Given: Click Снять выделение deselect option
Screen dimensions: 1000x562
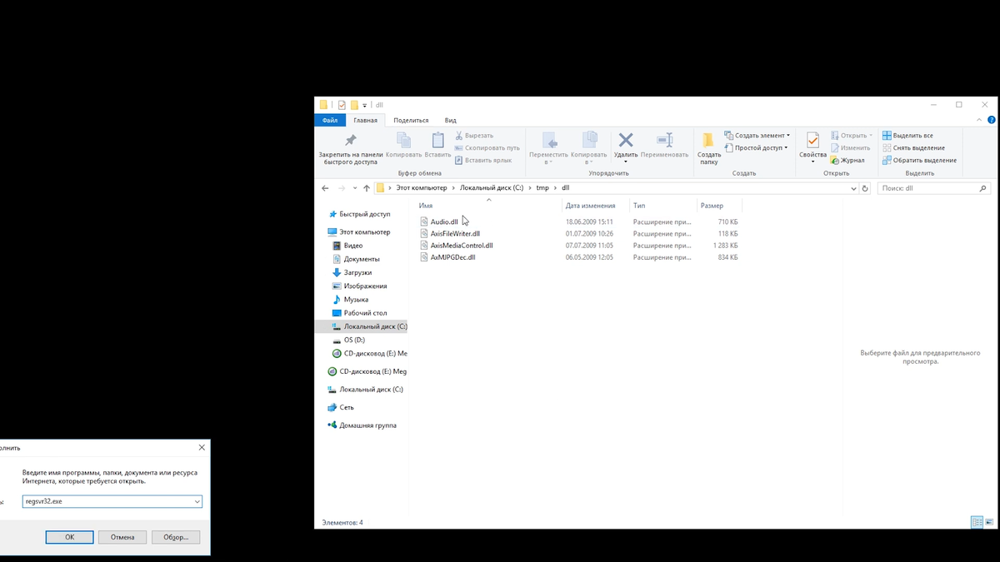Looking at the screenshot, I should (x=913, y=147).
